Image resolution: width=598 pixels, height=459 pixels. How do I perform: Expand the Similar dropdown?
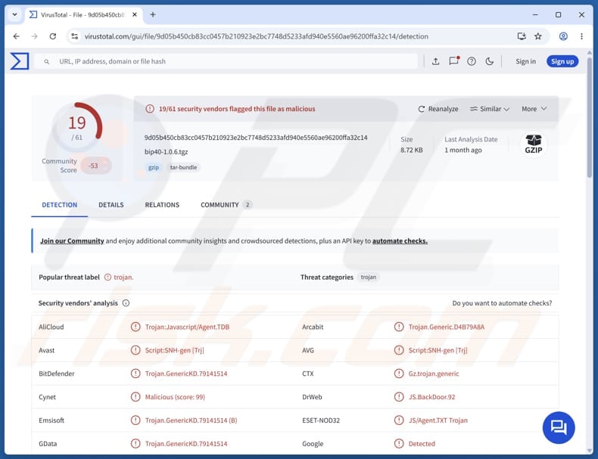pos(490,109)
